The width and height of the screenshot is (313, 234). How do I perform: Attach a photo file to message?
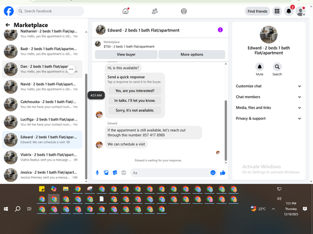click(x=106, y=173)
